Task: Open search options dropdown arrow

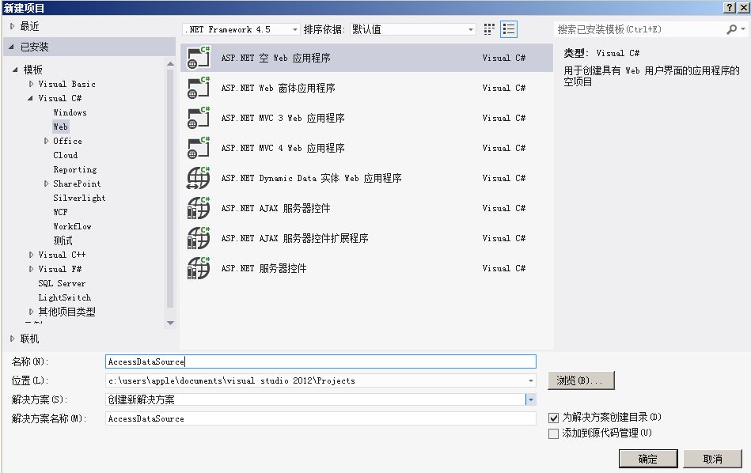Action: coord(743,29)
